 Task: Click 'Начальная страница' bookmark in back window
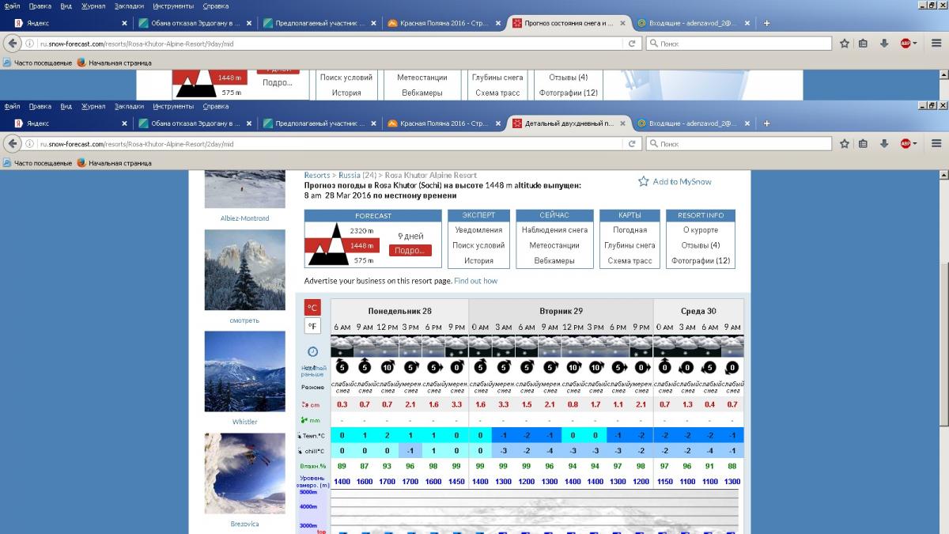tap(114, 62)
